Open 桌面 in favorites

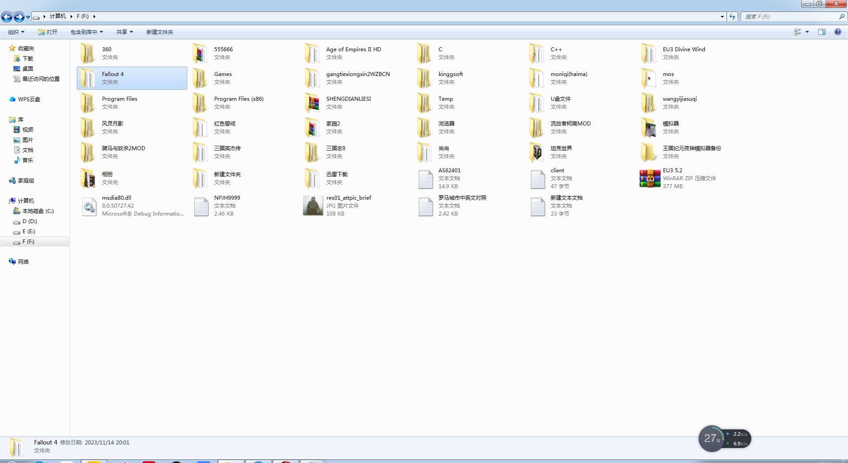(28, 68)
